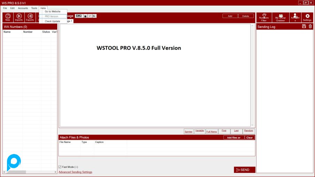This screenshot has width=315, height=177.
Task: Delete the Sending Log with trash icon
Action: 310,26
